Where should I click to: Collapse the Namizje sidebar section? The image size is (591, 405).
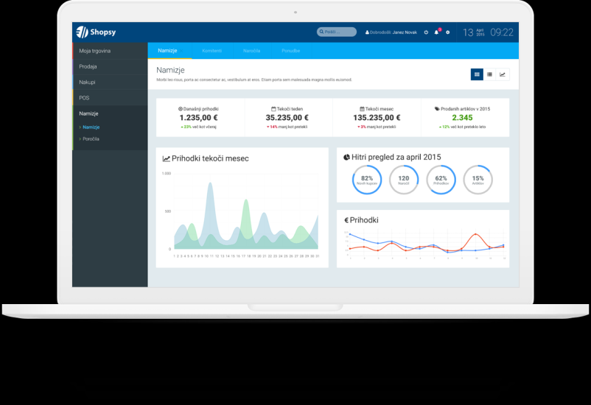click(x=89, y=113)
